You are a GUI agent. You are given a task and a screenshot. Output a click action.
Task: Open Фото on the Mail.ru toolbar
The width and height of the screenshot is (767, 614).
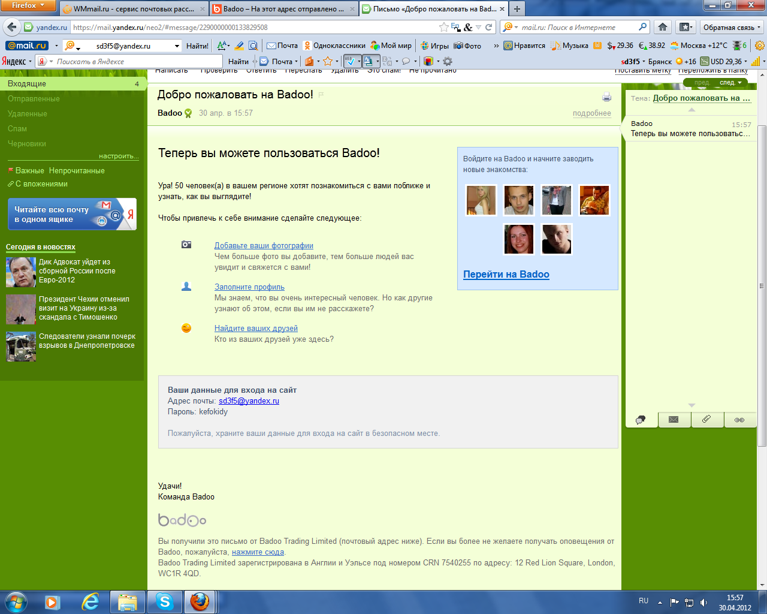(x=468, y=46)
